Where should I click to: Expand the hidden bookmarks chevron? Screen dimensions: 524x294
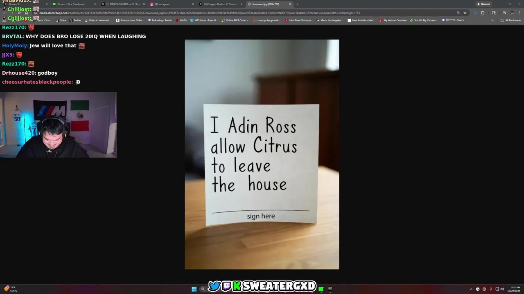point(492,20)
